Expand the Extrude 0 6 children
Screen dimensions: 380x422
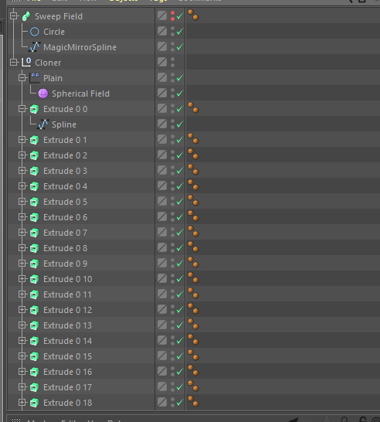22,217
